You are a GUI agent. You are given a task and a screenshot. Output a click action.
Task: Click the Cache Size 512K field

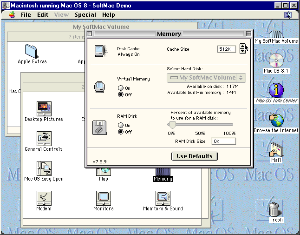[227, 49]
